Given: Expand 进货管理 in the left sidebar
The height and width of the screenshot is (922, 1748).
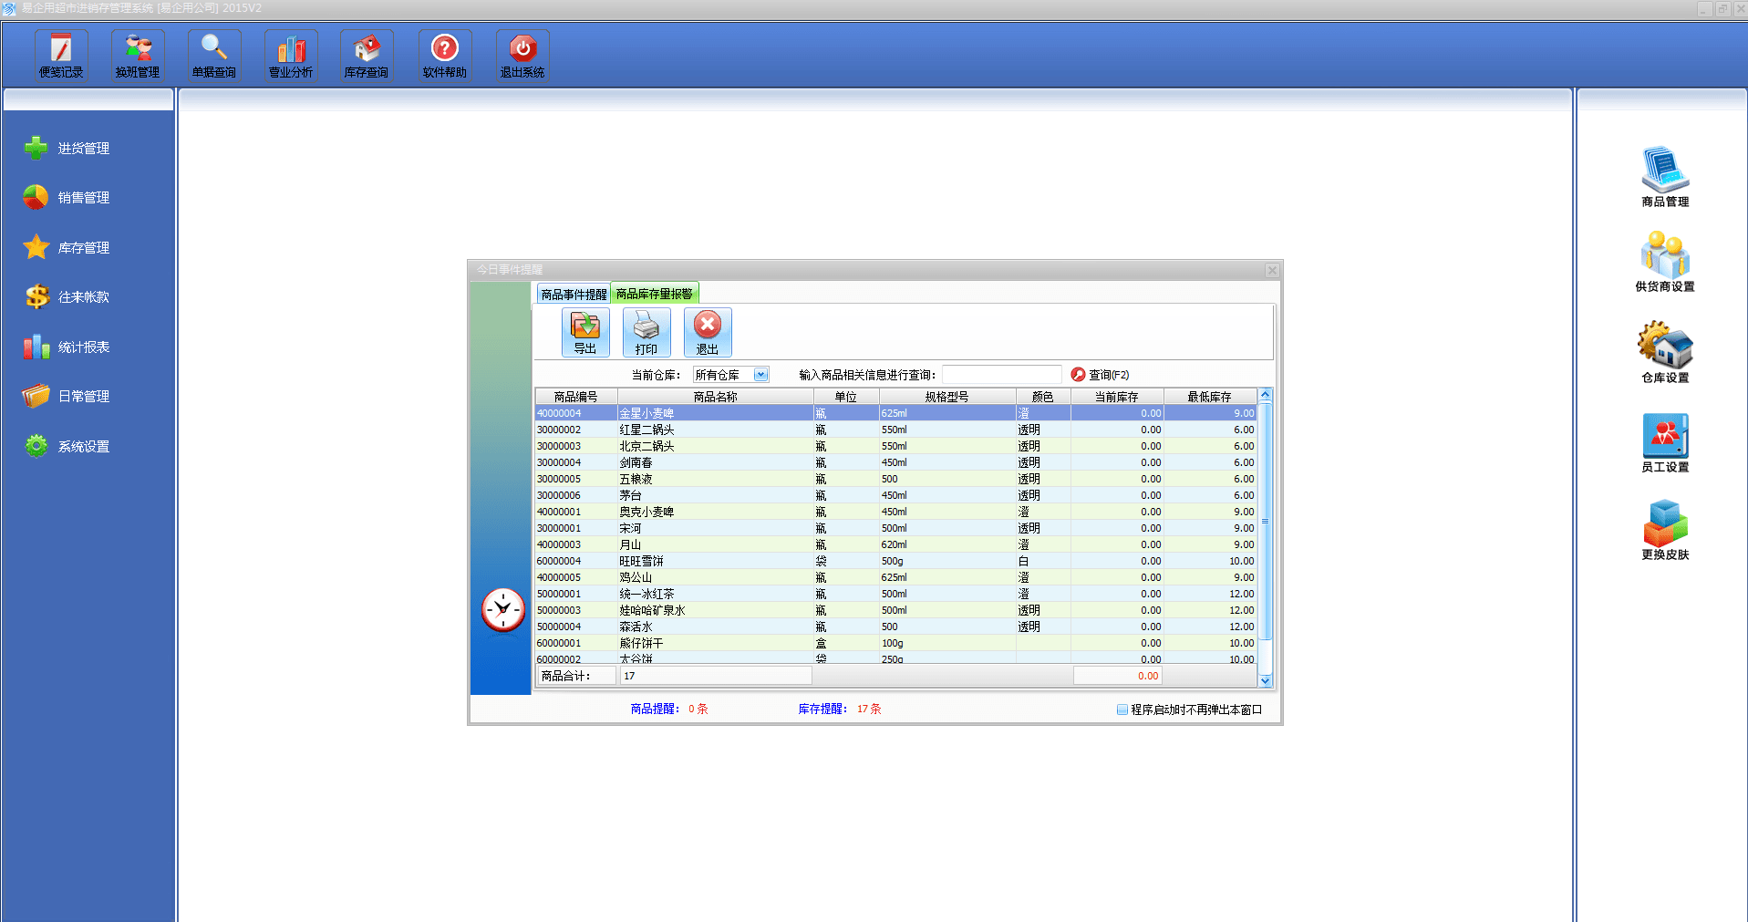Looking at the screenshot, I should [x=83, y=149].
